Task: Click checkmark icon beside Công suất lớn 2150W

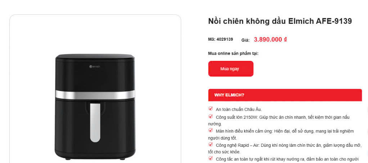Action: click(211, 116)
